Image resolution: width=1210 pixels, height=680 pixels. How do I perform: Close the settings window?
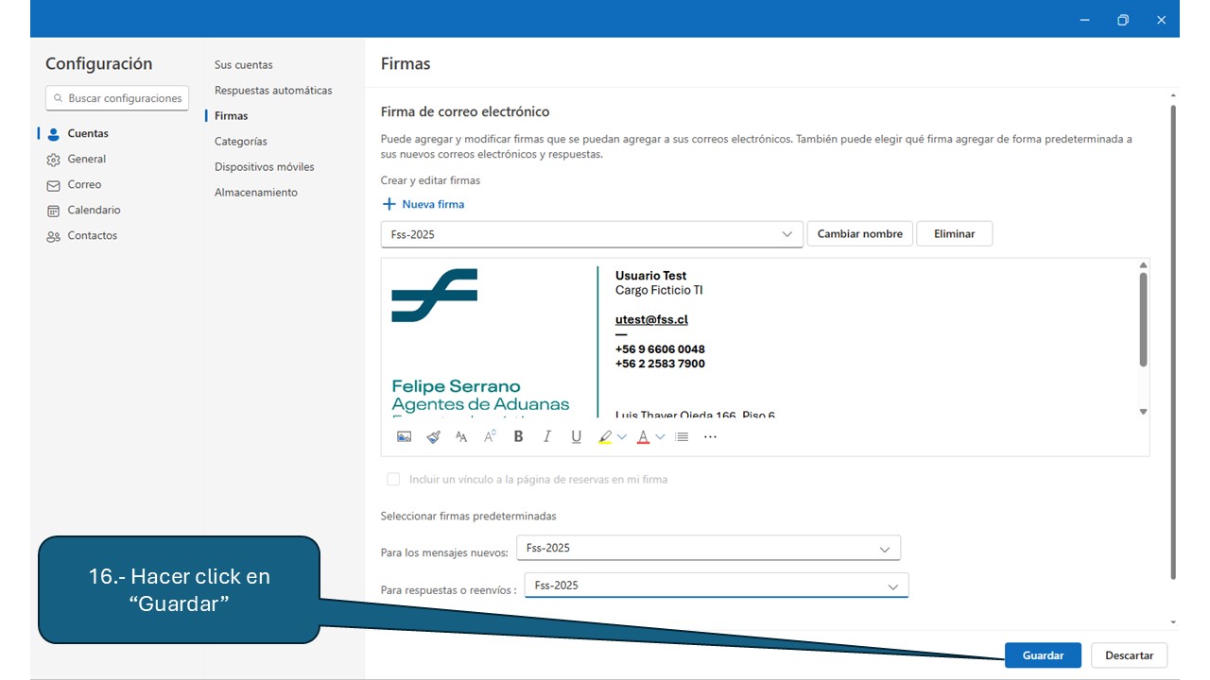pyautogui.click(x=1162, y=20)
